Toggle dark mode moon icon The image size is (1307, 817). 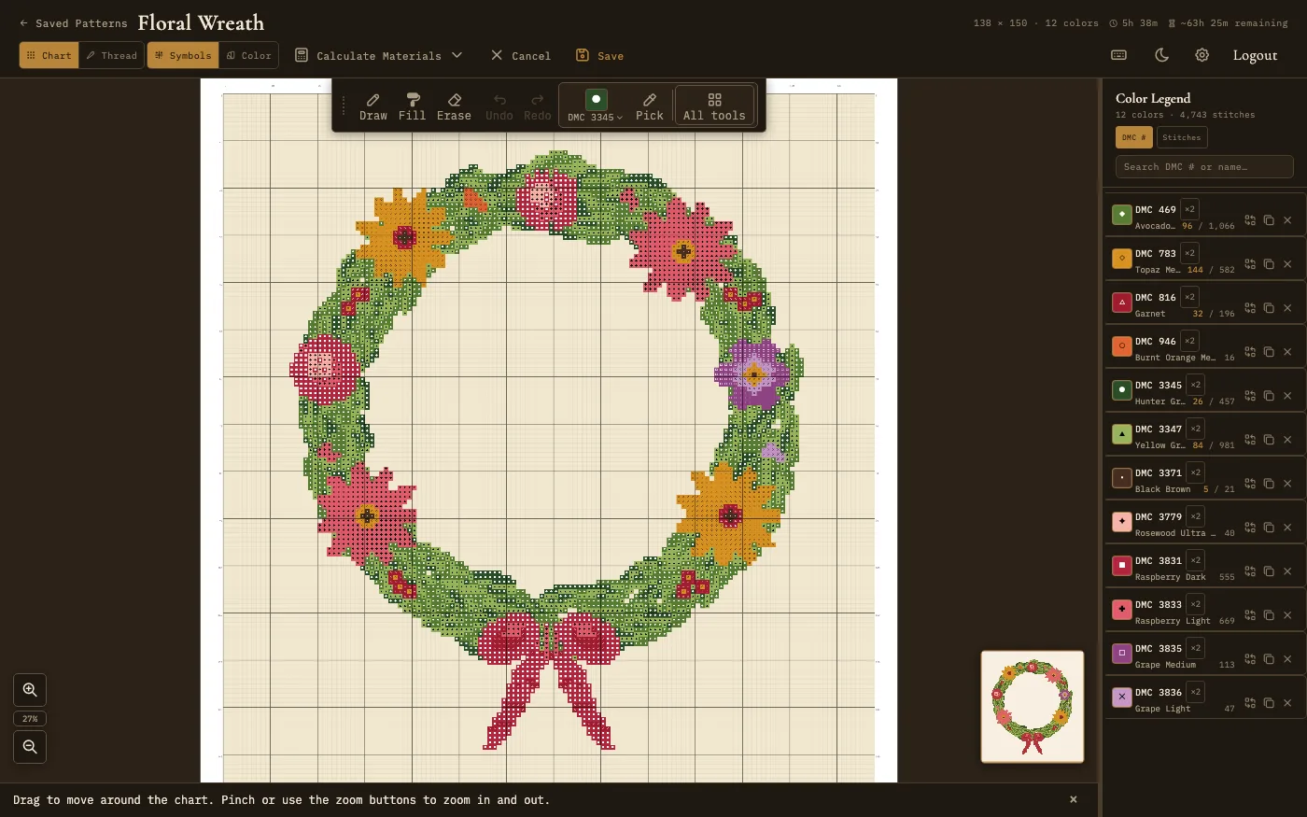[1161, 55]
